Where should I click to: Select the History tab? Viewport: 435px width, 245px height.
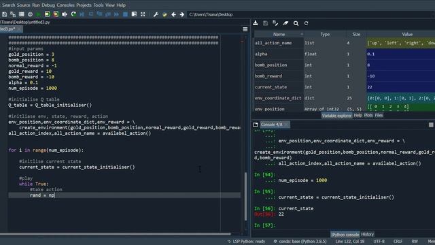coord(368,234)
